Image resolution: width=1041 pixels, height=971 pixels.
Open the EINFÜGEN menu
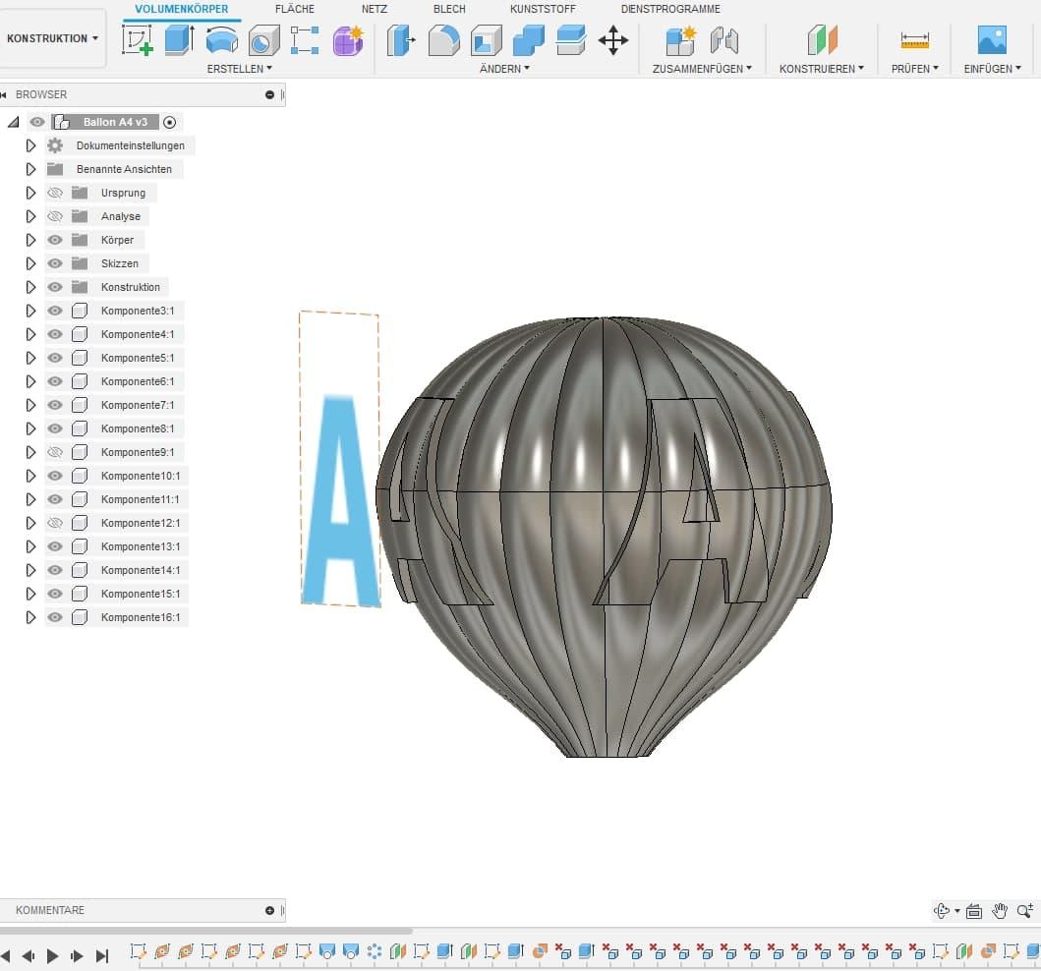click(x=992, y=69)
